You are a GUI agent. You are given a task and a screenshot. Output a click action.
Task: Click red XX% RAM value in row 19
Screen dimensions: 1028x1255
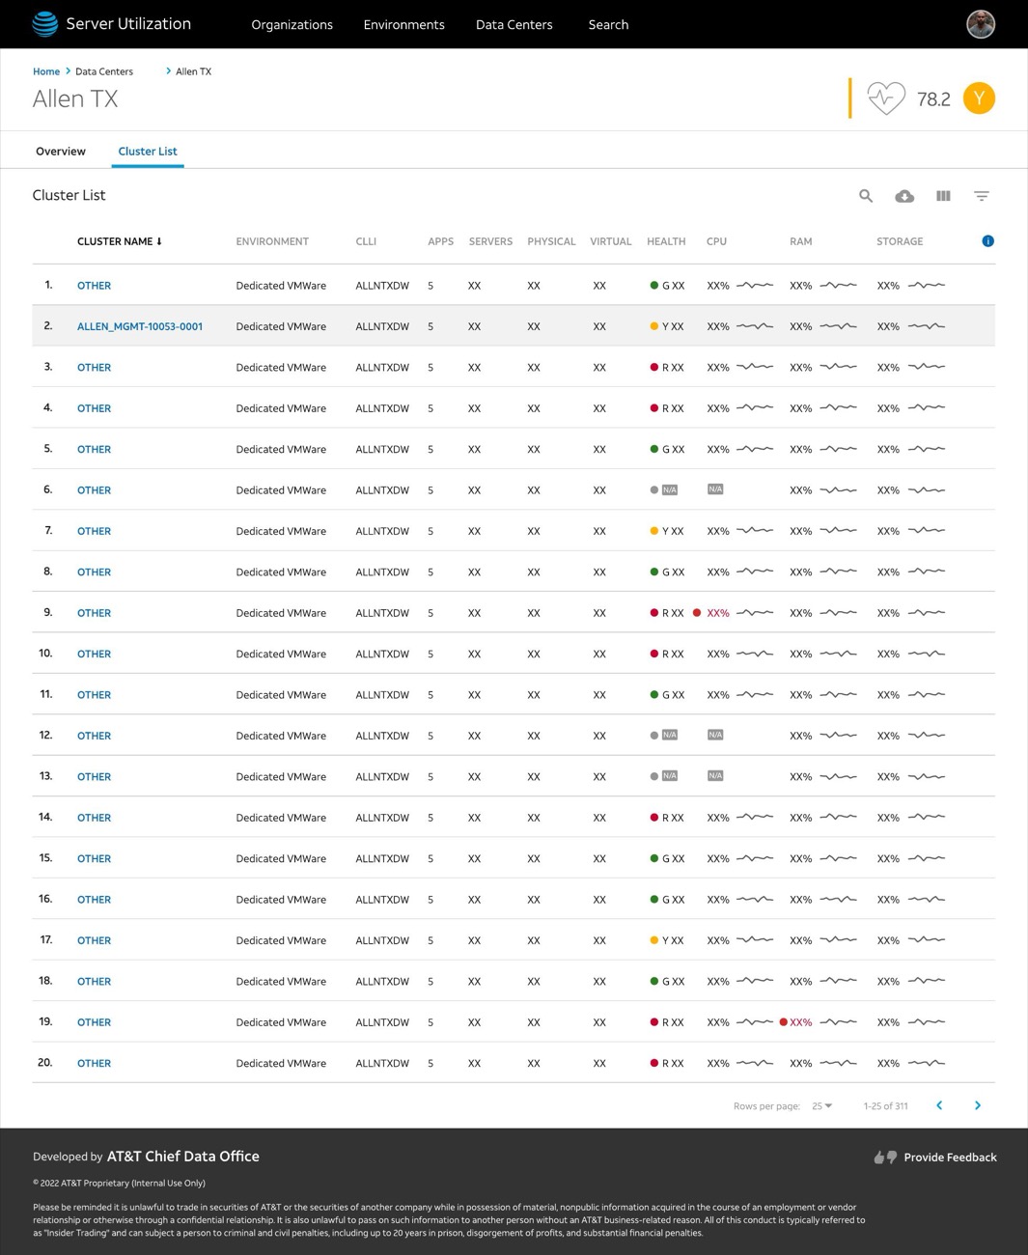[x=801, y=1022]
